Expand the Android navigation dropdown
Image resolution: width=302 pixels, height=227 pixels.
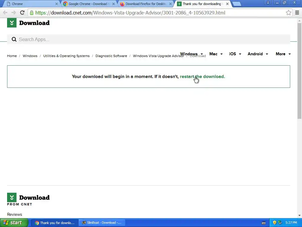(x=258, y=54)
